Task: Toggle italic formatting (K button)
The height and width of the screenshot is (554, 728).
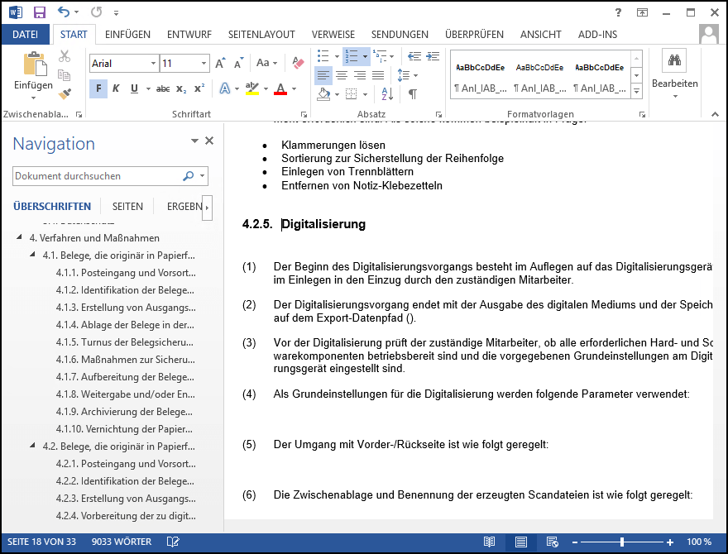Action: click(116, 88)
